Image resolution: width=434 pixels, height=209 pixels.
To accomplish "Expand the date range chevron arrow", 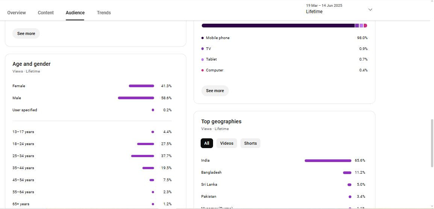I will click(370, 9).
